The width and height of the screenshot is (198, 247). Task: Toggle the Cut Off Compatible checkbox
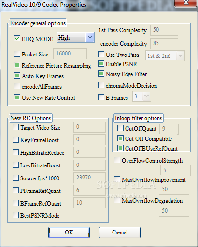pos(120,138)
